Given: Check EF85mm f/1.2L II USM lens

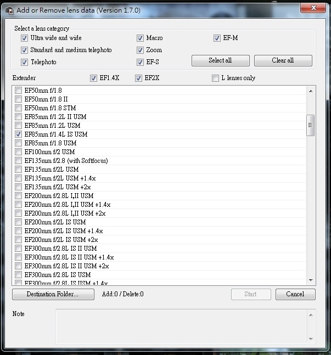Looking at the screenshot, I should [x=18, y=117].
